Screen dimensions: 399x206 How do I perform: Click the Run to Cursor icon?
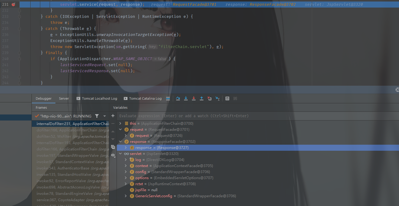coord(217,98)
